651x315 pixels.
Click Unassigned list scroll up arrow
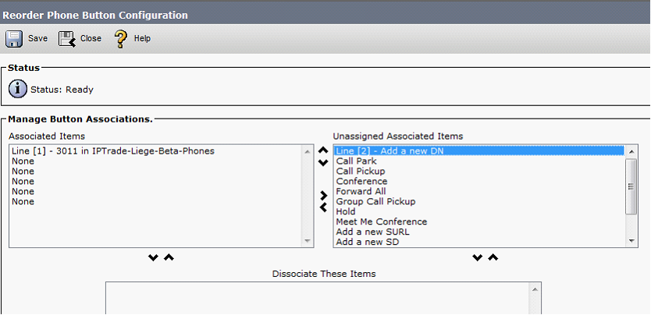pyautogui.click(x=631, y=151)
